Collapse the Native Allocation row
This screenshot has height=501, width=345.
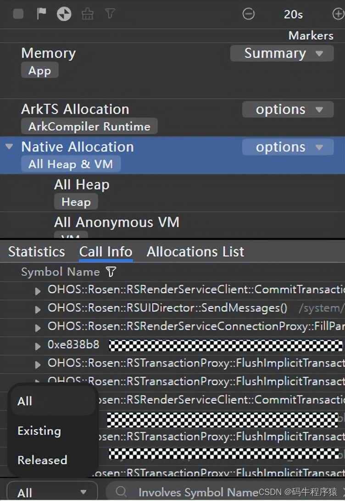[9, 147]
